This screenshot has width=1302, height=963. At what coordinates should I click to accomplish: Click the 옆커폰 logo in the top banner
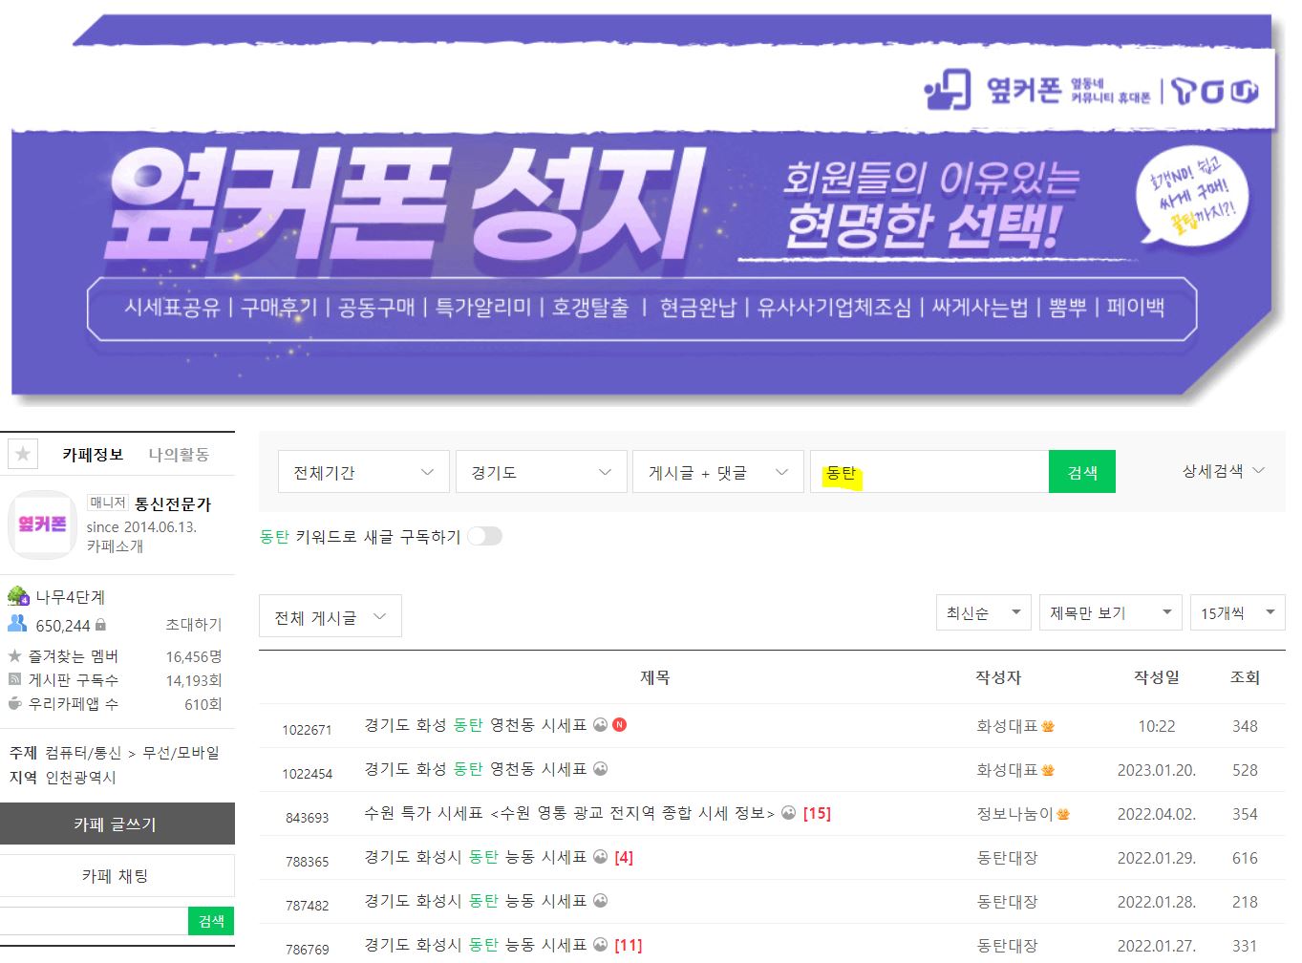point(993,90)
